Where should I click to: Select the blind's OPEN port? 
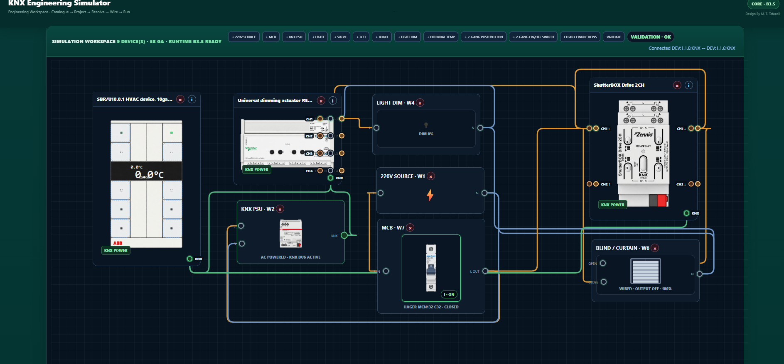click(603, 264)
